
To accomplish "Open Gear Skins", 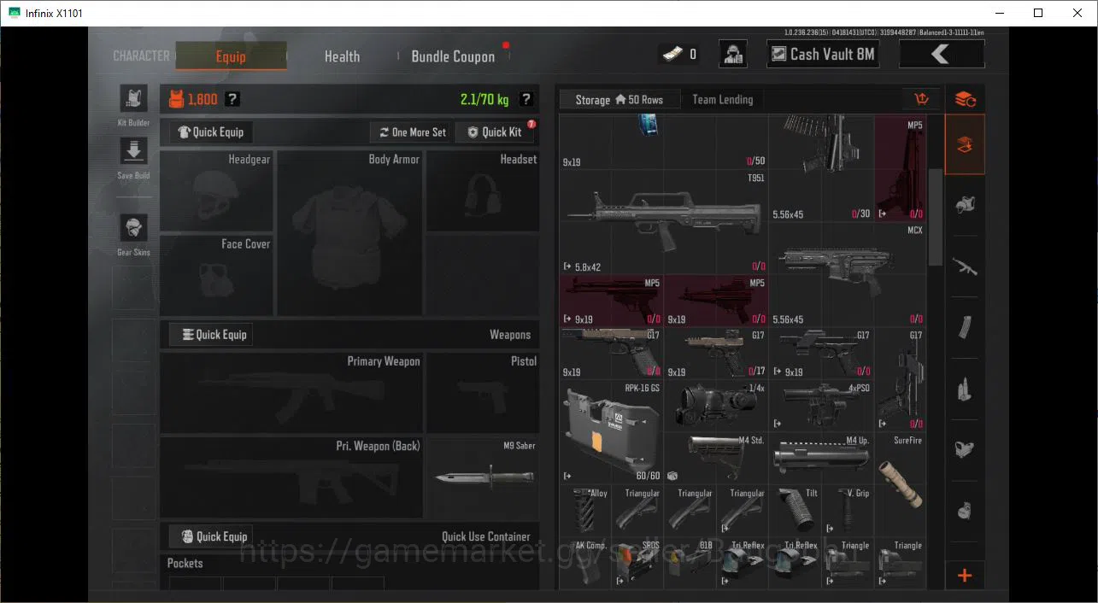I will [x=133, y=229].
